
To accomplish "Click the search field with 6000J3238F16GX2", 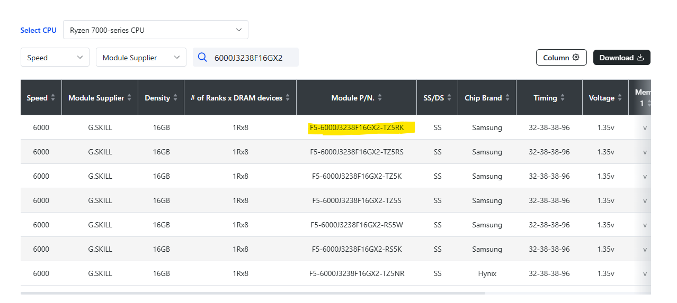I will [x=252, y=58].
